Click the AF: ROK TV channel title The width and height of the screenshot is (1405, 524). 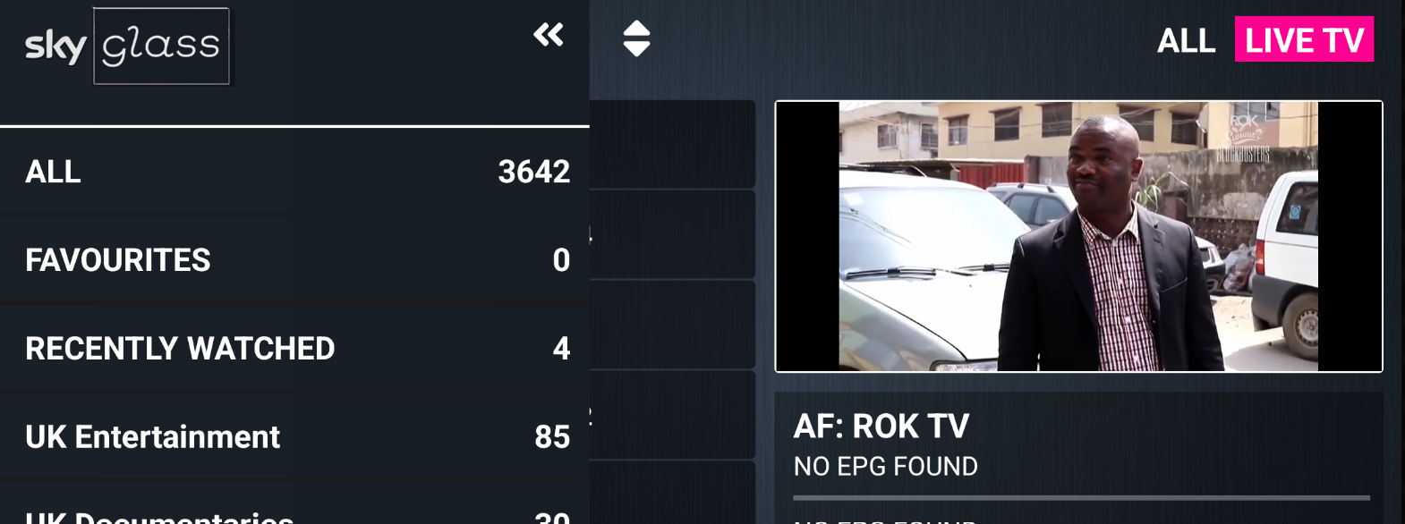(x=881, y=427)
